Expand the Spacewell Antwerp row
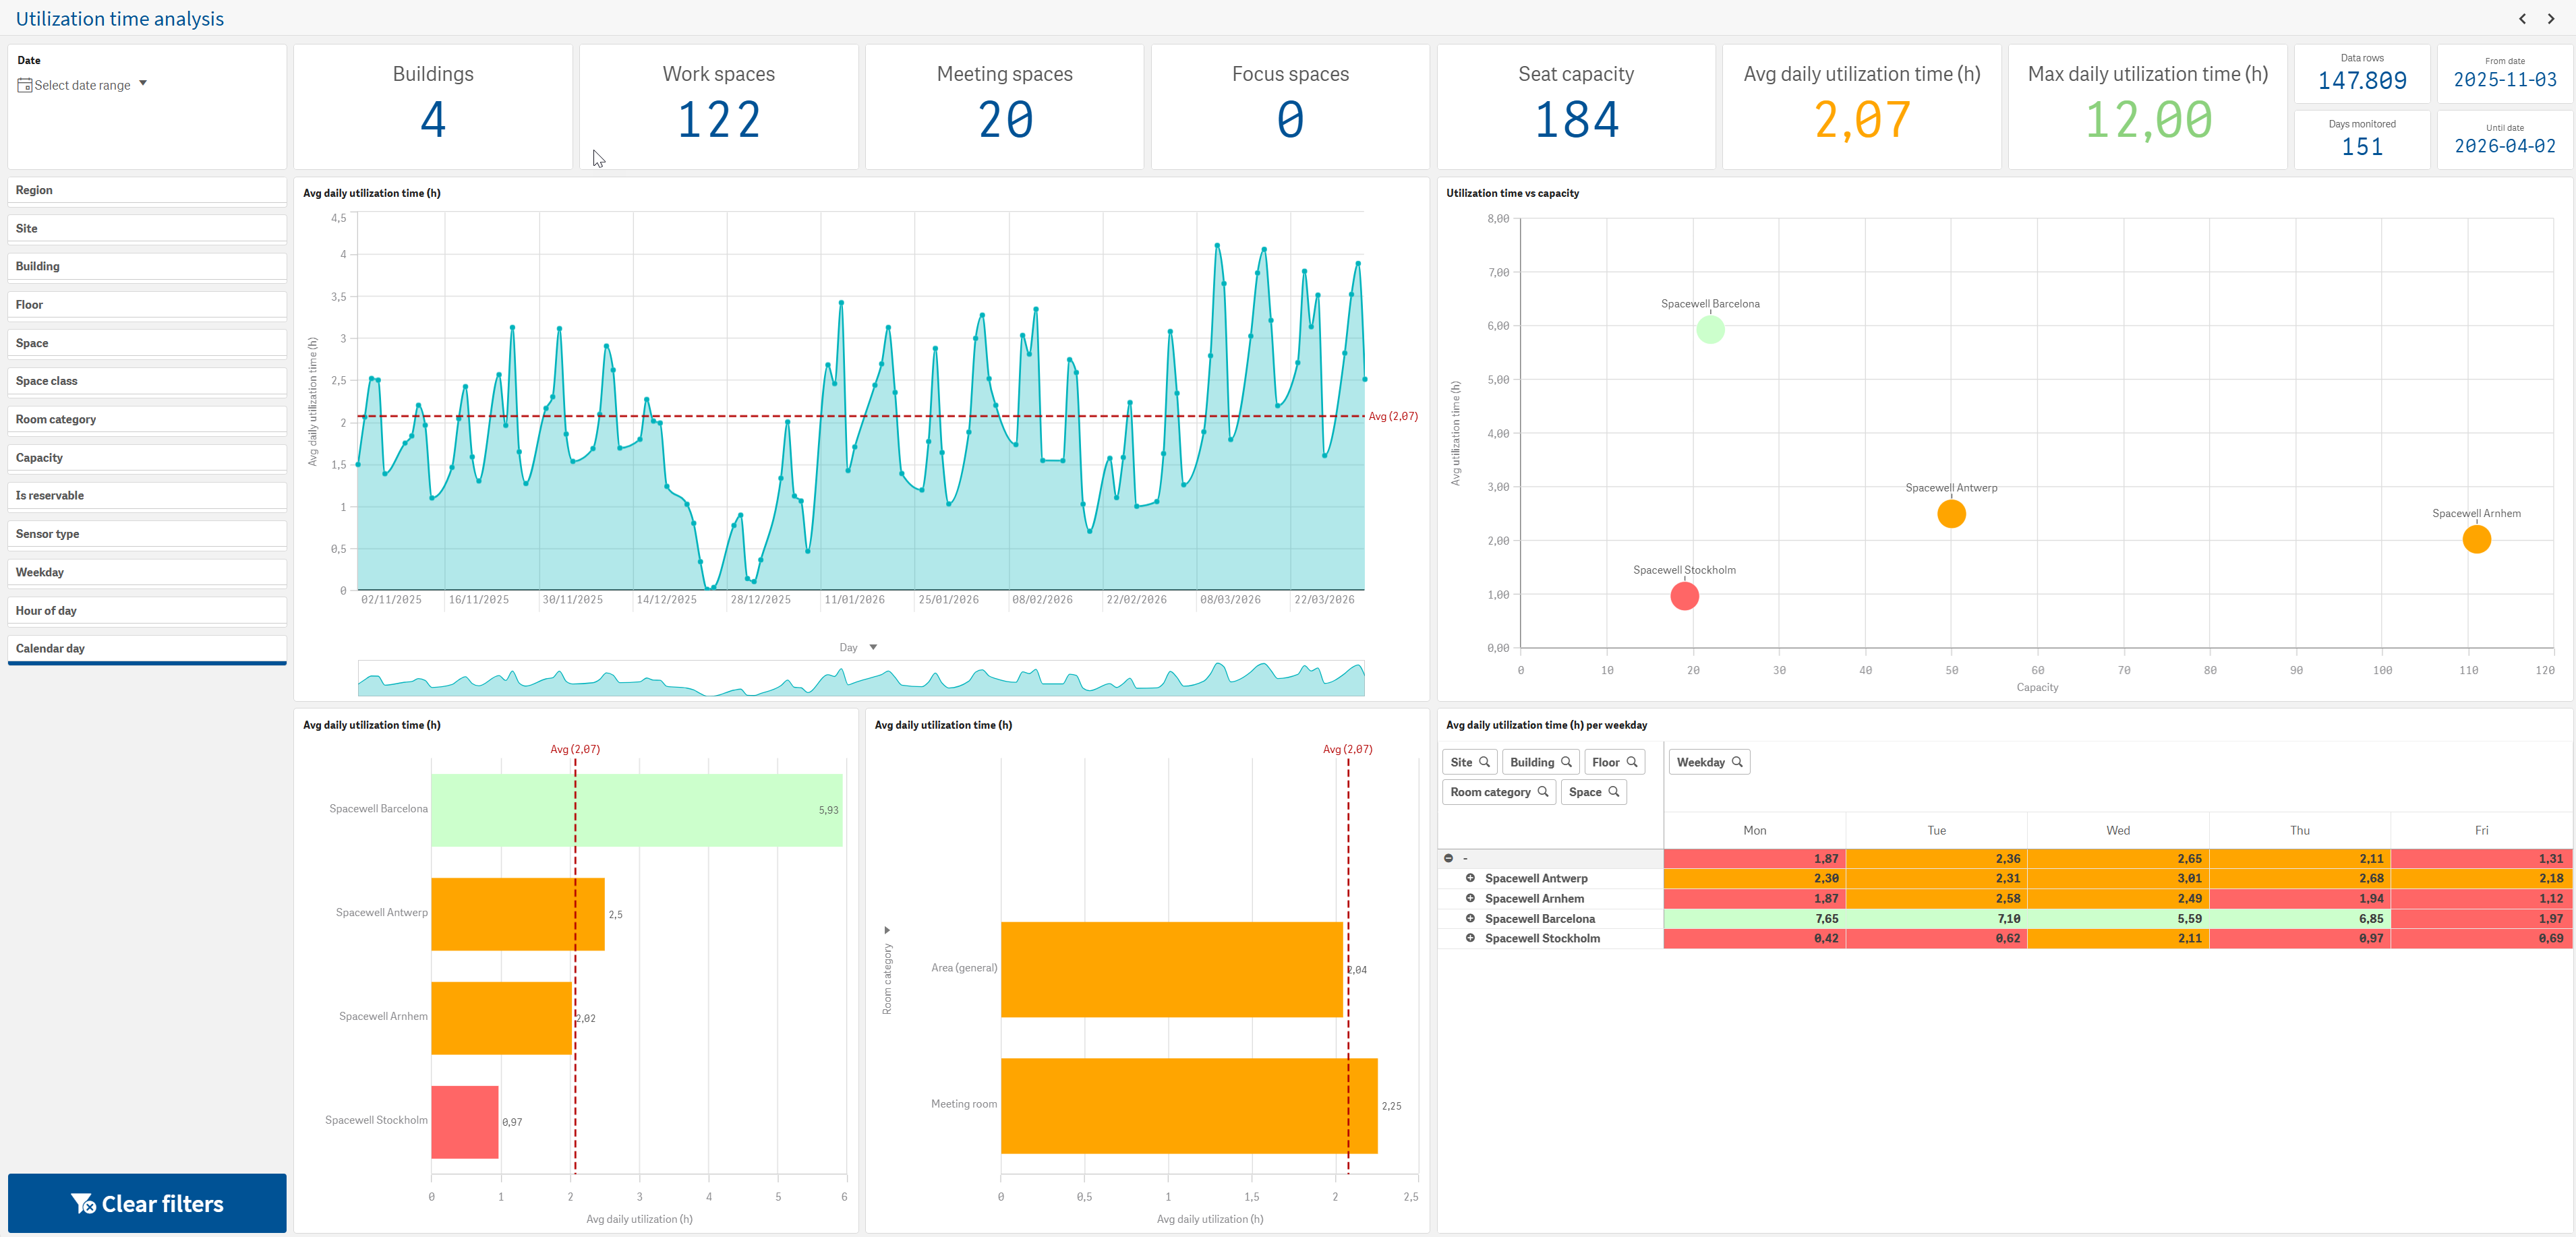Screen dimensions: 2576x1237 point(1470,878)
